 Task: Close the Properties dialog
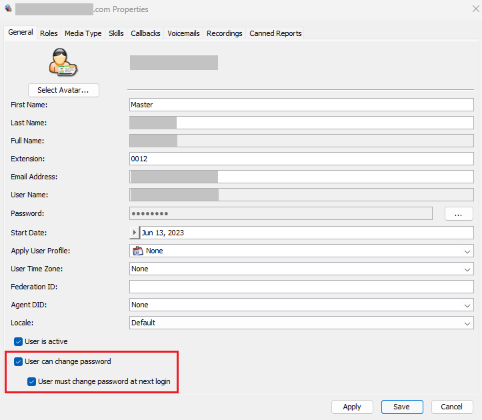click(x=475, y=9)
